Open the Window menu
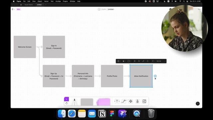Viewport: 213px width, 120px height. pyautogui.click(x=73, y=1)
